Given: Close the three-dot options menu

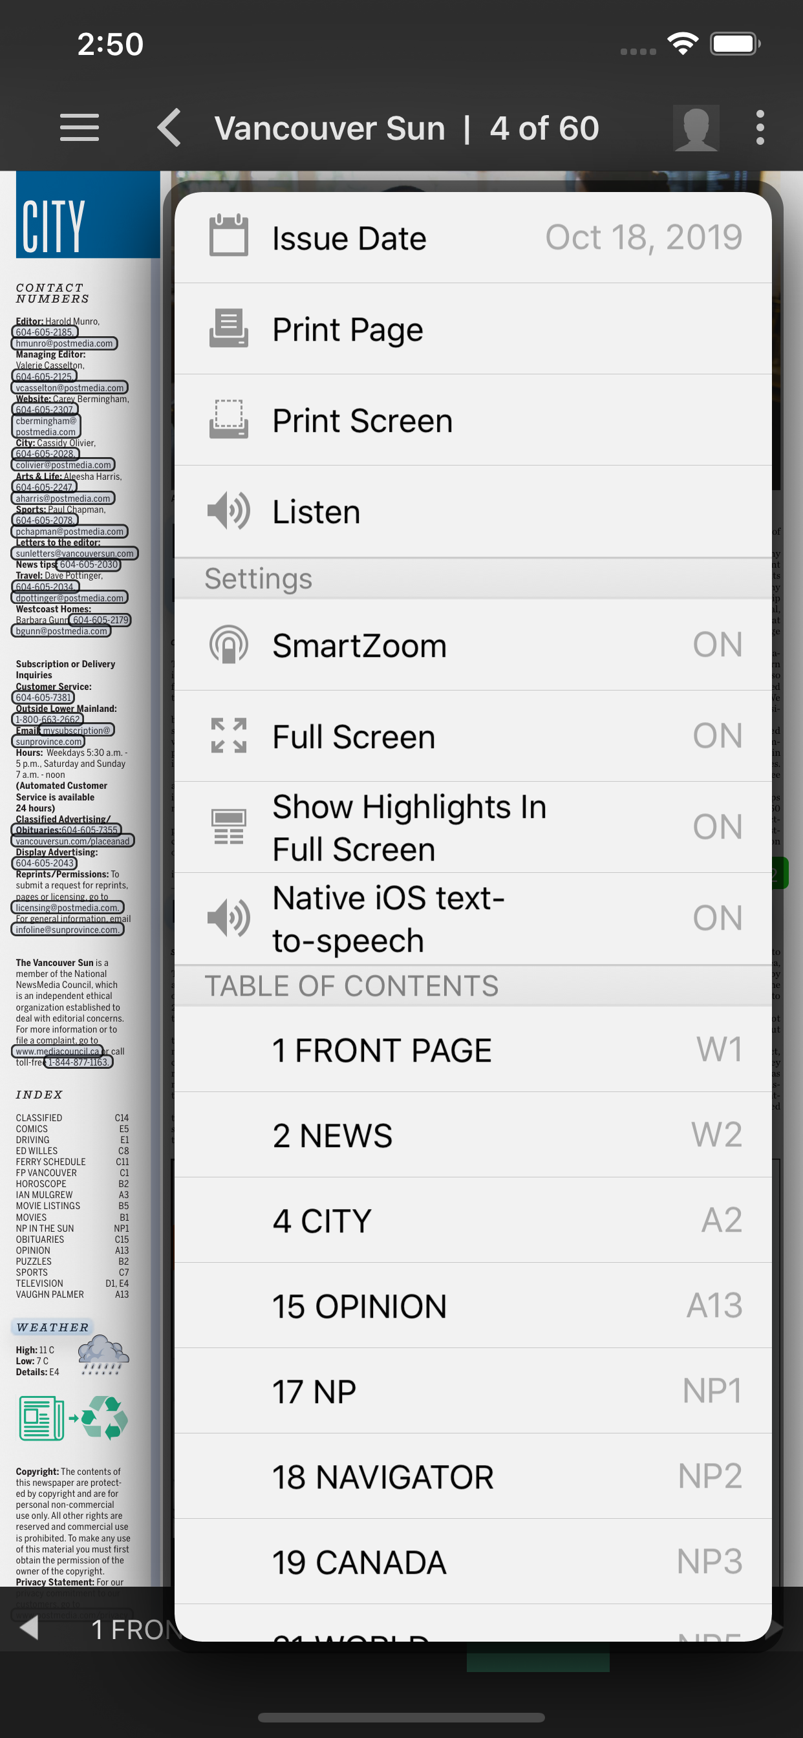Looking at the screenshot, I should coord(760,127).
